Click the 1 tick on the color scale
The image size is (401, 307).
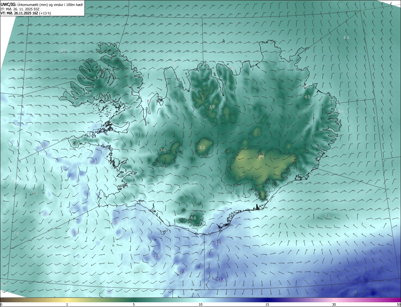67,304
